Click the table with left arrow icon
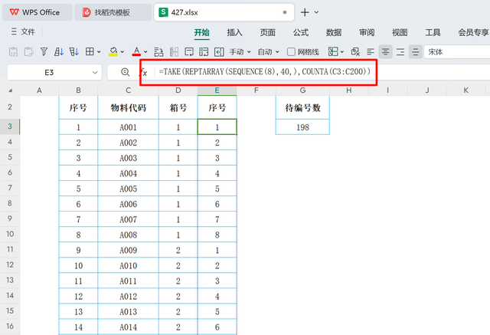The image size is (490, 335). point(219,51)
